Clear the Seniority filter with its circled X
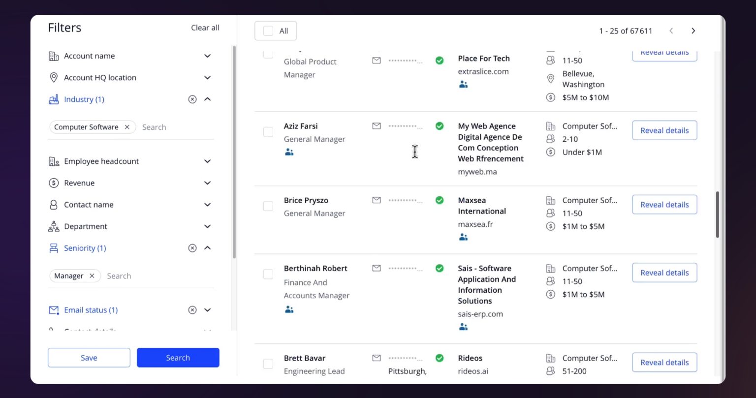 pos(192,248)
